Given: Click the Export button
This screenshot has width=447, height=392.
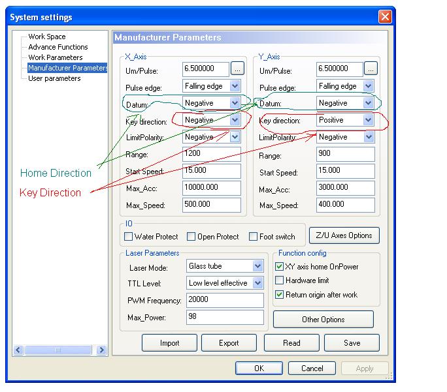Looking at the screenshot, I should (x=229, y=343).
